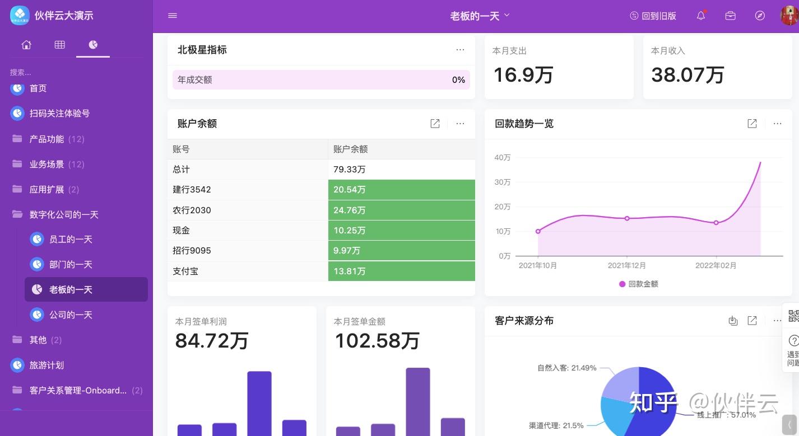Click the 账号 column header
Viewport: 799px width, 436px height.
point(248,149)
